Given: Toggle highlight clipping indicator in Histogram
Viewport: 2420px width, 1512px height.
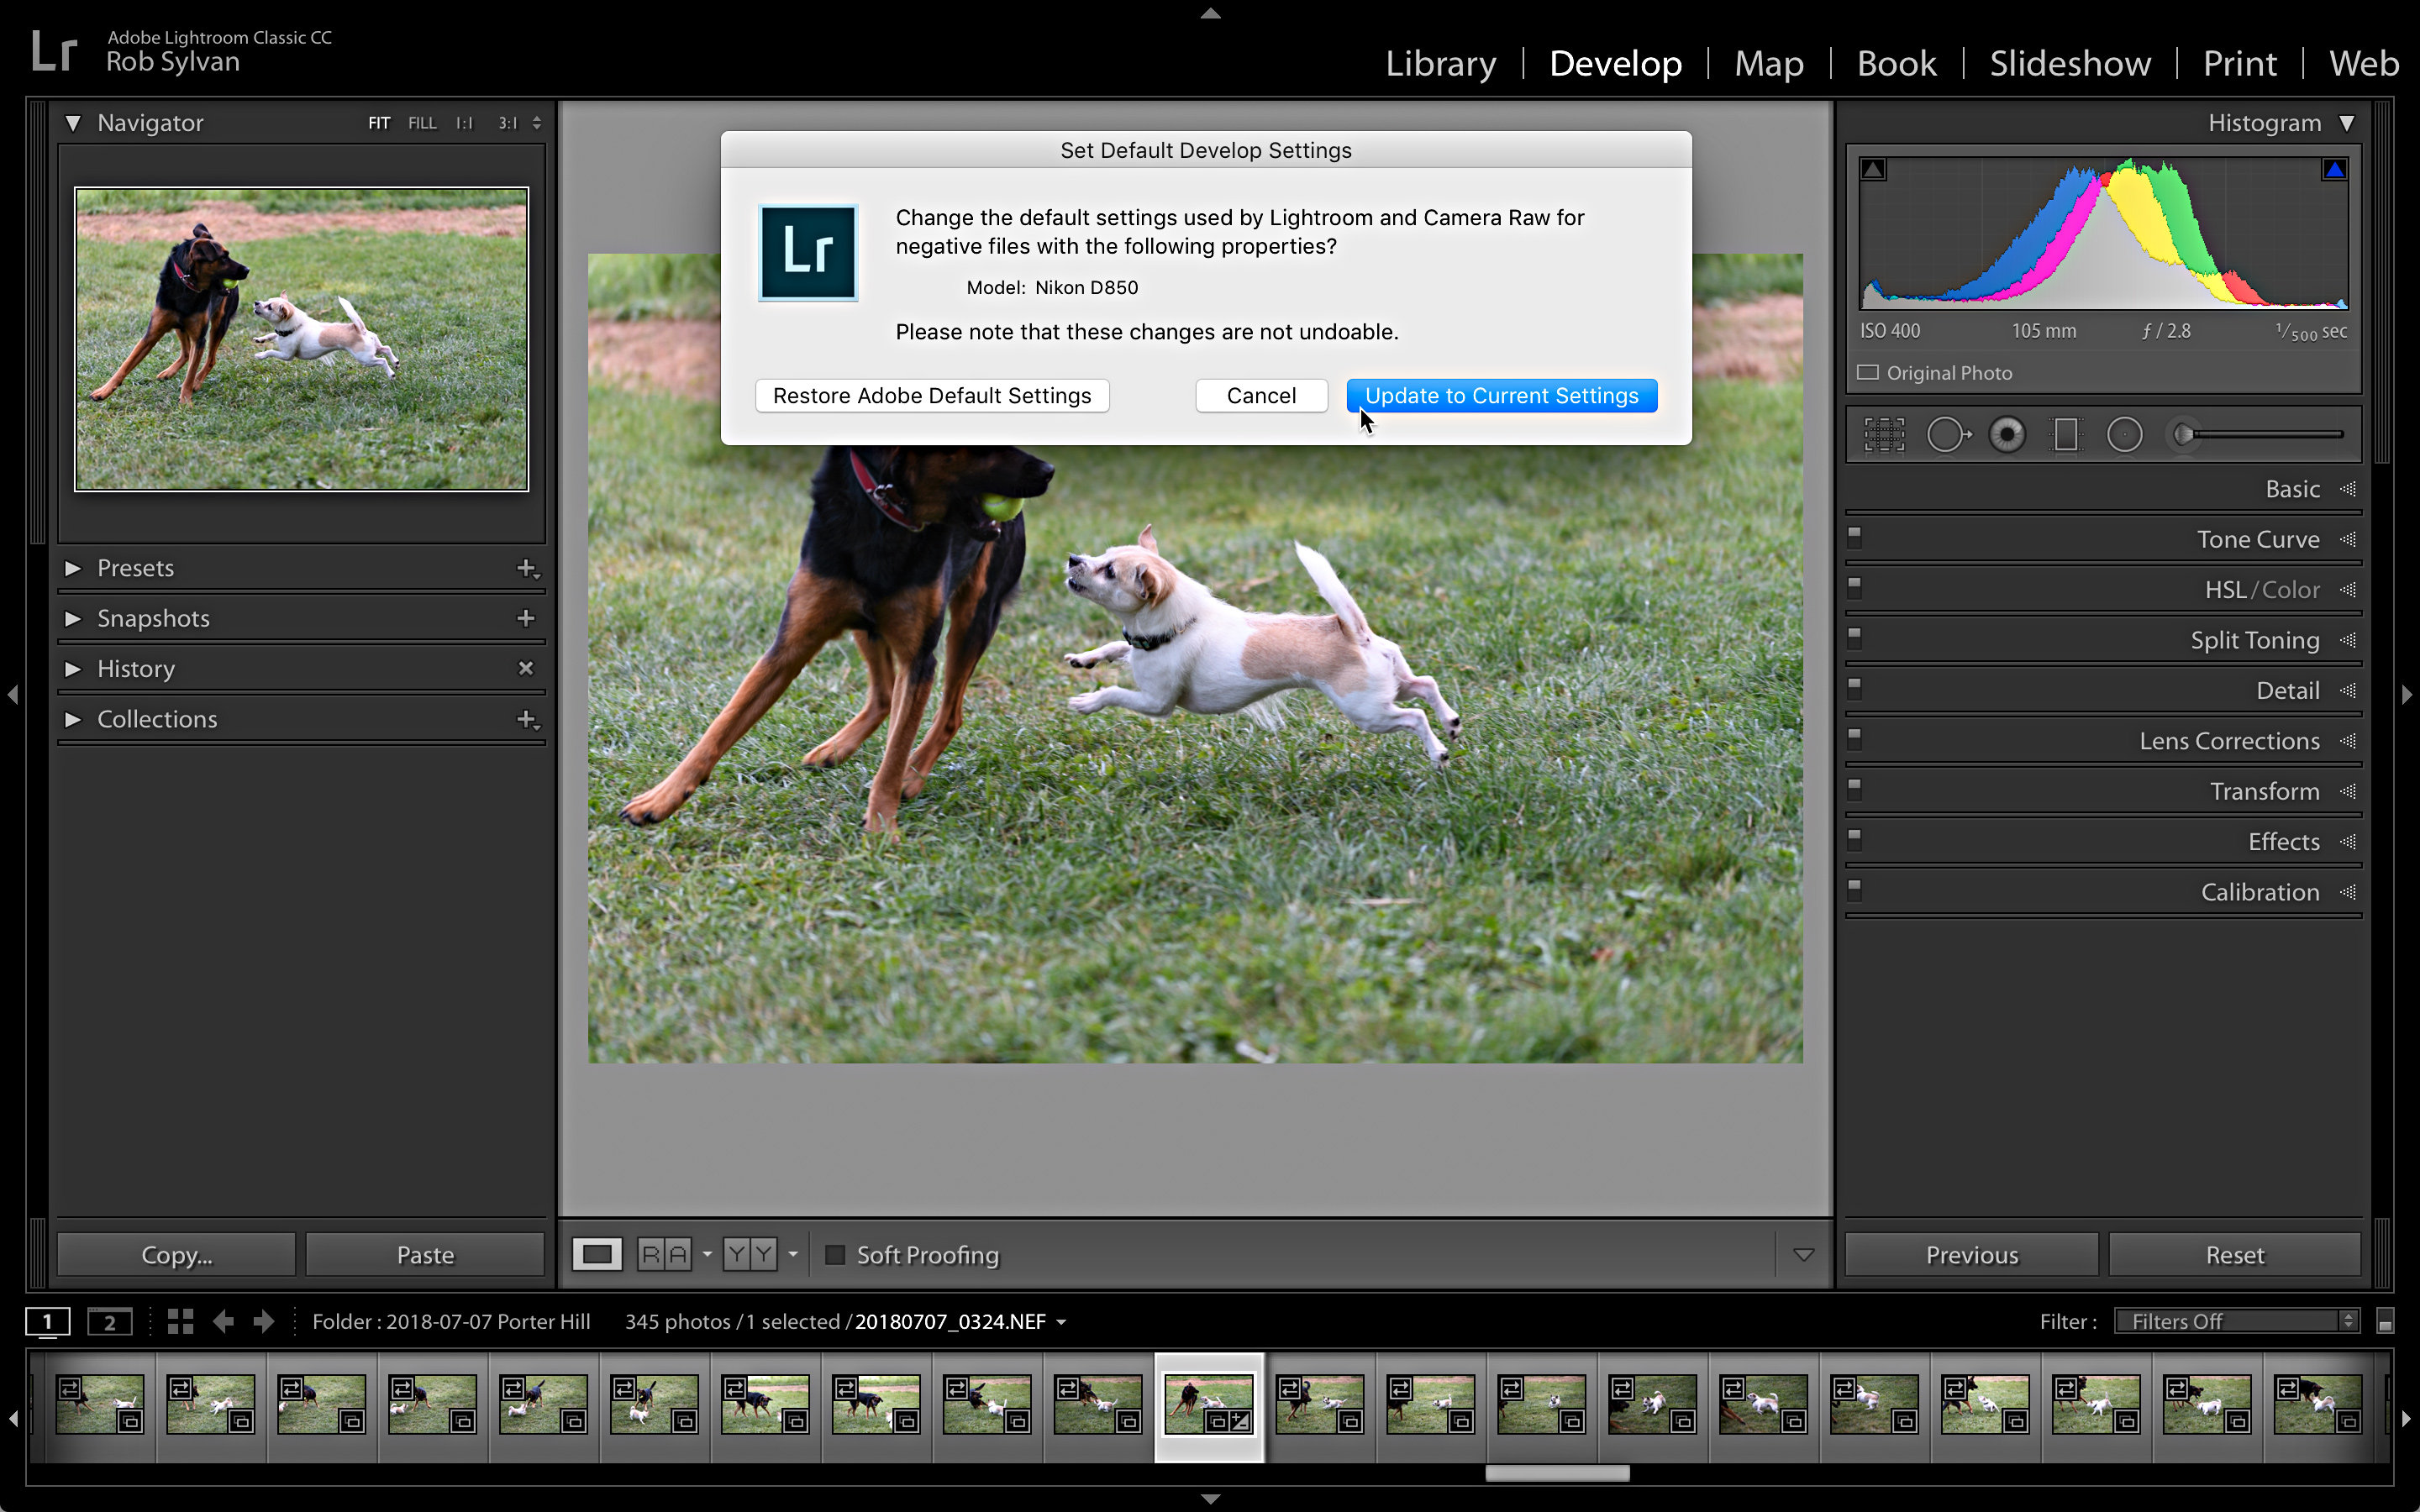Looking at the screenshot, I should click(x=2335, y=169).
